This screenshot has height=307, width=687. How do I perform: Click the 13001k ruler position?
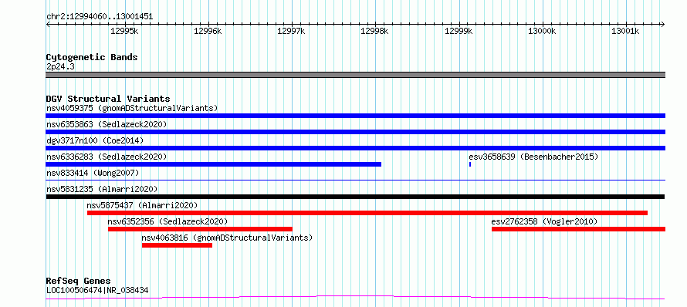[626, 31]
